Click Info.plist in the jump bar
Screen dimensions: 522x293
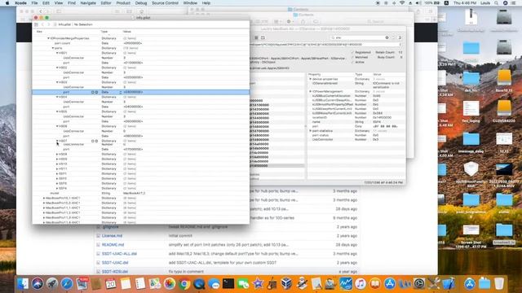[64, 24]
